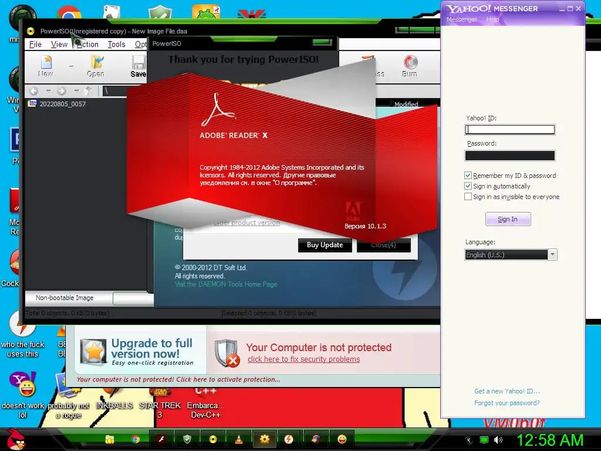Click the green network monitor tray icon
Viewport: 601px width, 451px height.
click(x=484, y=440)
